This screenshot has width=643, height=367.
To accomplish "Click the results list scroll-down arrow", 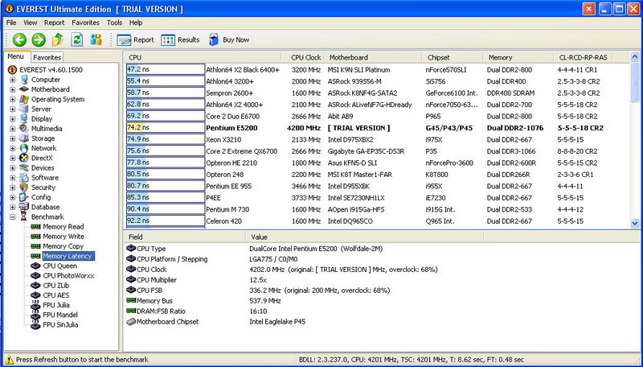I will [x=635, y=224].
